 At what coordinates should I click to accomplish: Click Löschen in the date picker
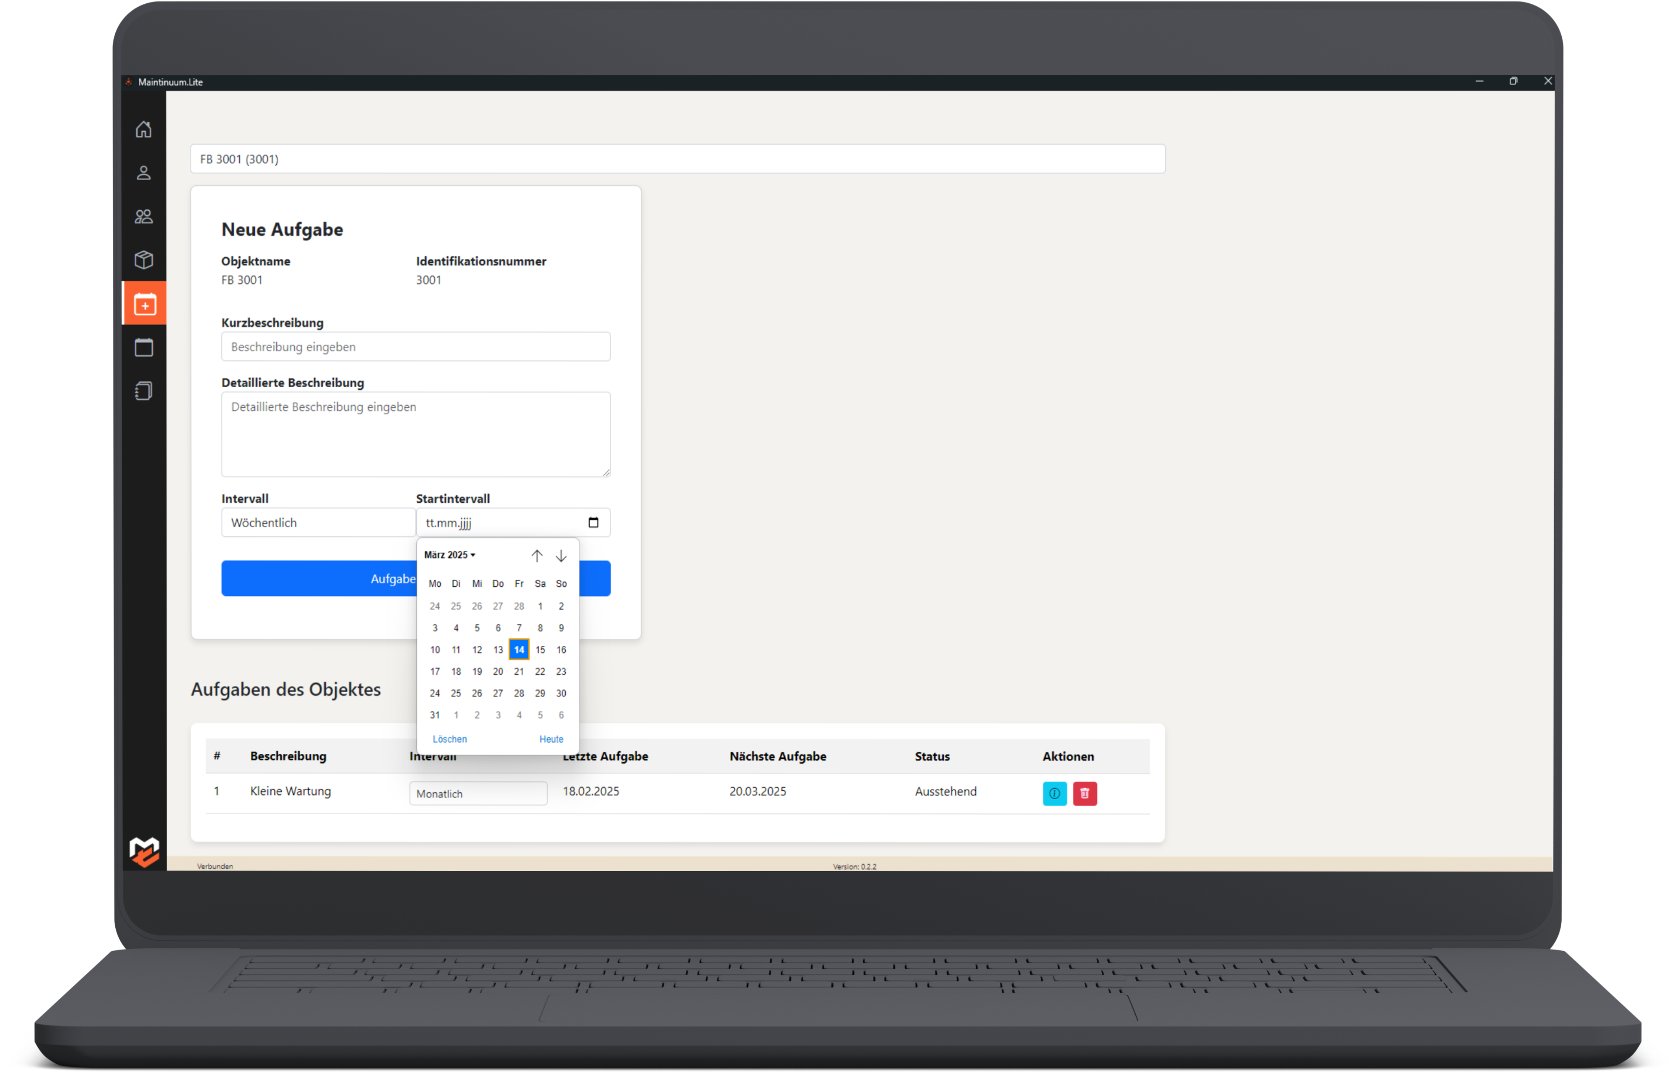click(x=449, y=739)
